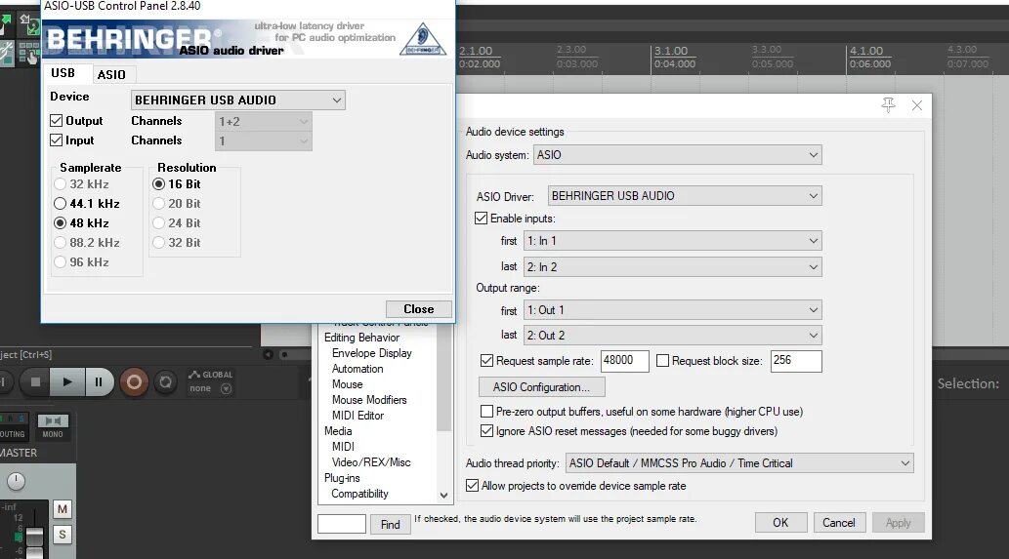Click the preferences search text field

click(342, 524)
